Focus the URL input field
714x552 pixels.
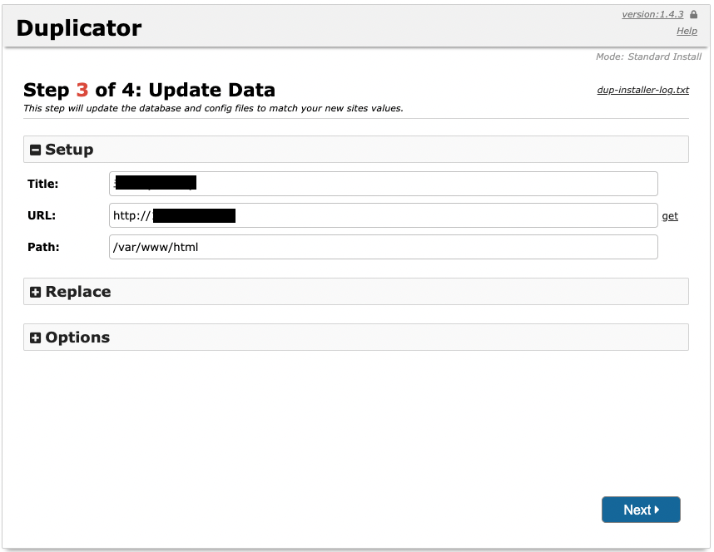tap(384, 215)
